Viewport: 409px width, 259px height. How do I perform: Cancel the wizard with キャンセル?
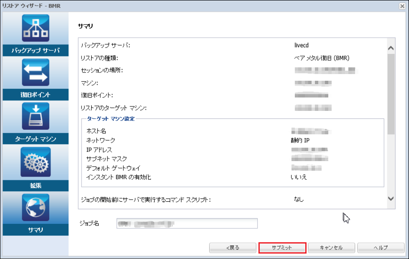331,248
